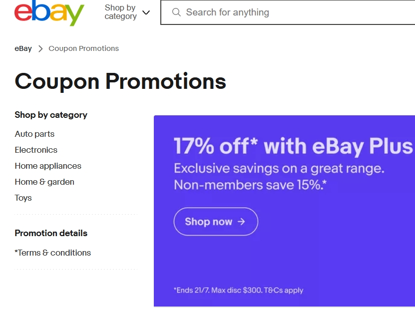Viewport: 415px width, 313px height.
Task: Open Terms & conditions link
Action: 52,253
